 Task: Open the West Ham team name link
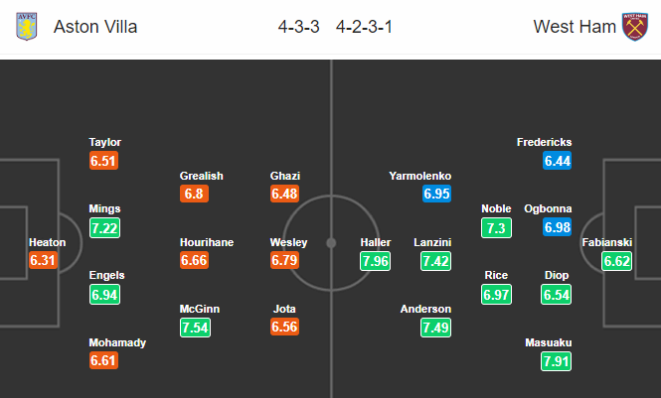(x=575, y=27)
